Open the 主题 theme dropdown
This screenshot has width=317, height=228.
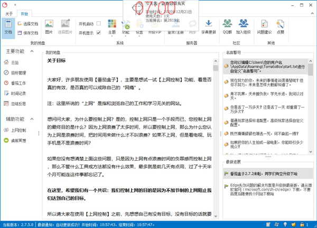click(111, 27)
